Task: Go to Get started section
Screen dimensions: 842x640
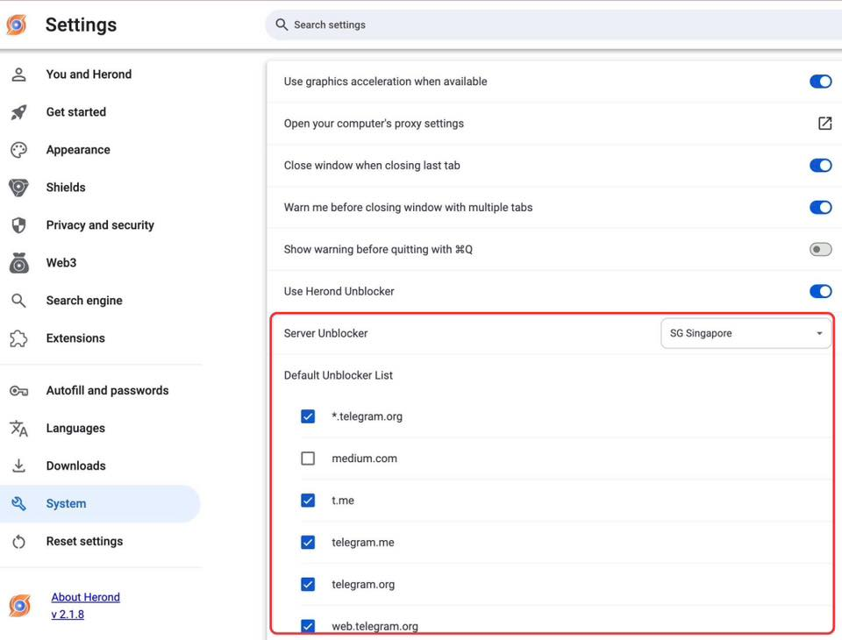Action: pos(76,112)
